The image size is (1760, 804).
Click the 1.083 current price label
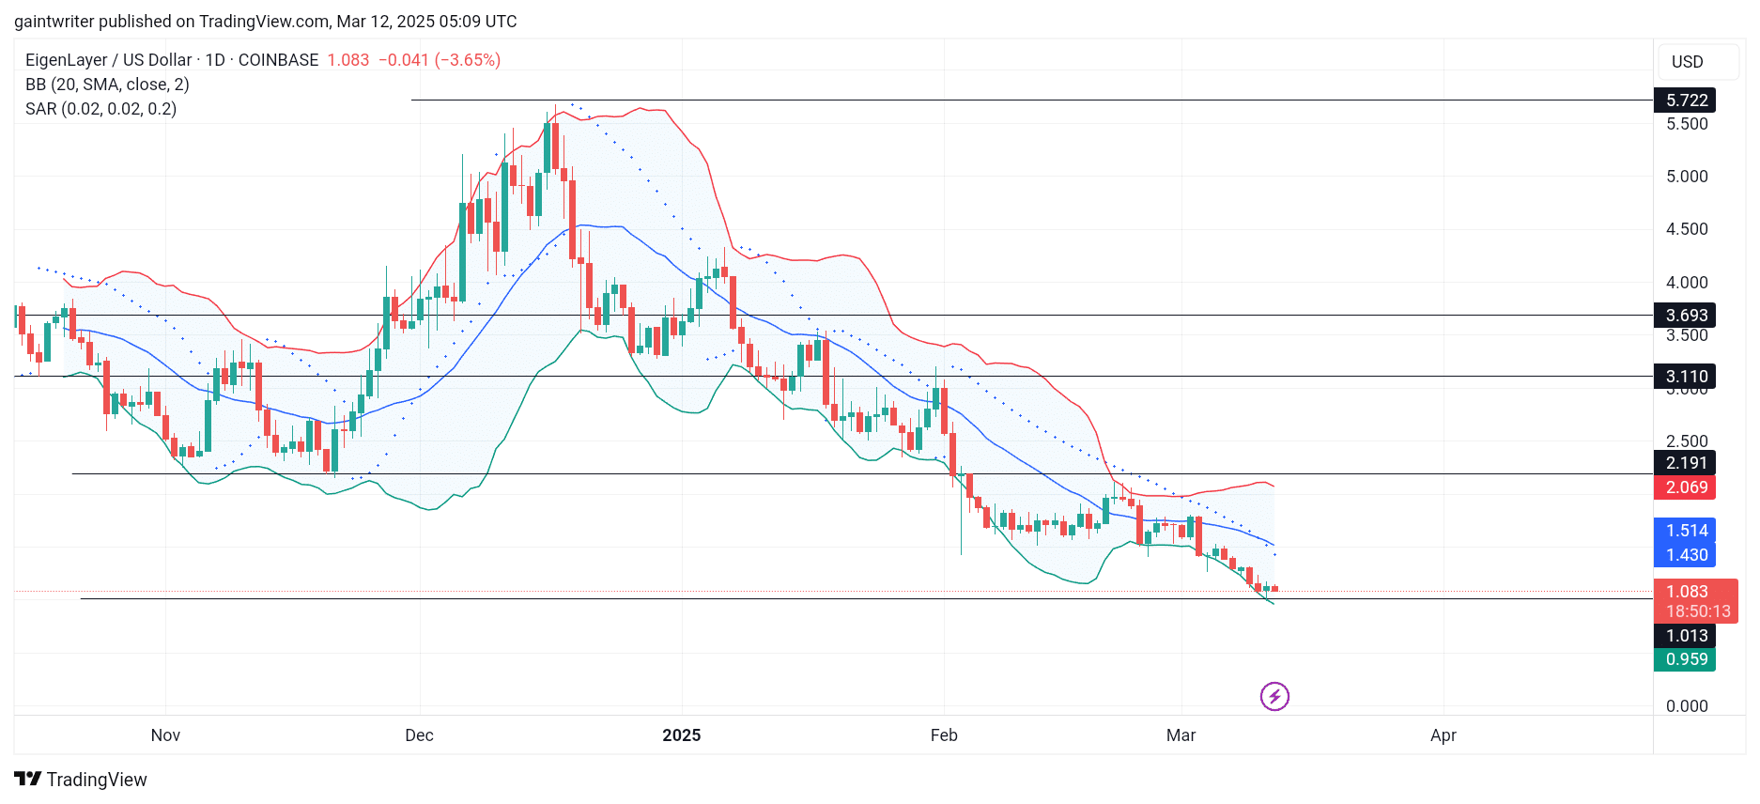pos(1687,592)
